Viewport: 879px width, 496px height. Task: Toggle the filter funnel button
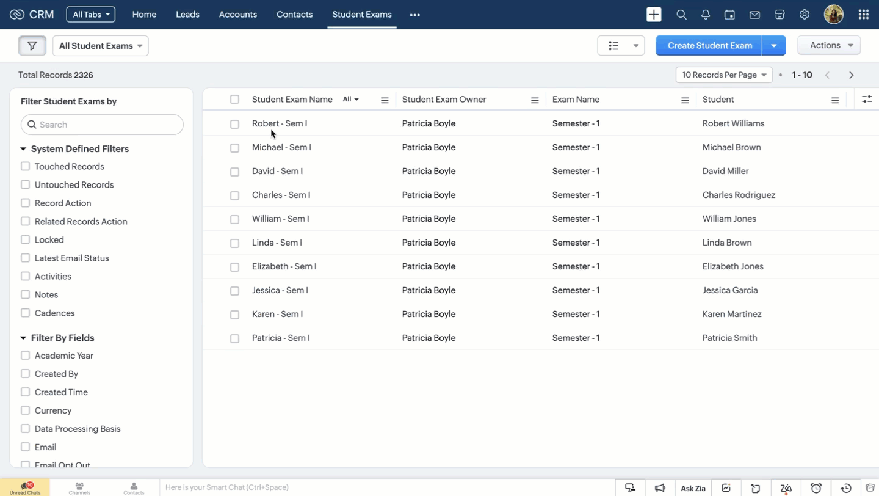(x=32, y=46)
